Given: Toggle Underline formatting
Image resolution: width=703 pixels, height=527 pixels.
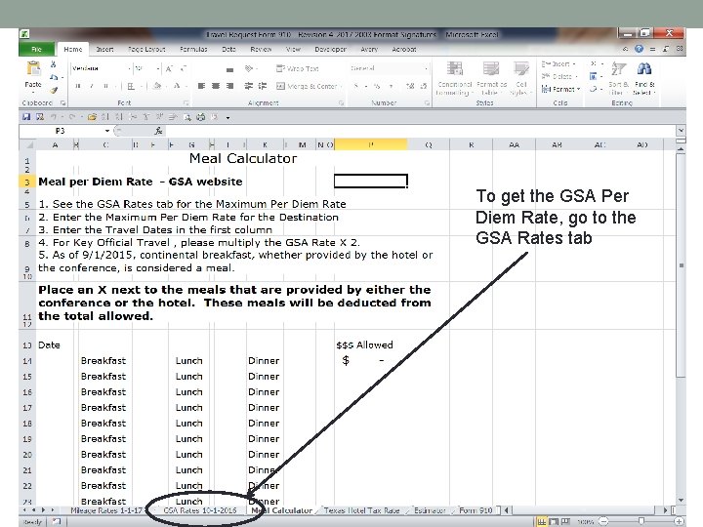Looking at the screenshot, I should pyautogui.click(x=105, y=86).
